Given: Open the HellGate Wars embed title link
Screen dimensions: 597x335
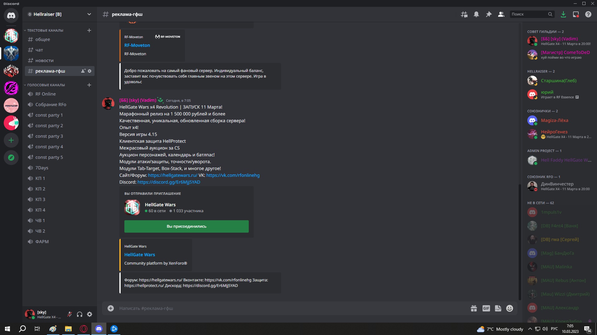Looking at the screenshot, I should [140, 255].
